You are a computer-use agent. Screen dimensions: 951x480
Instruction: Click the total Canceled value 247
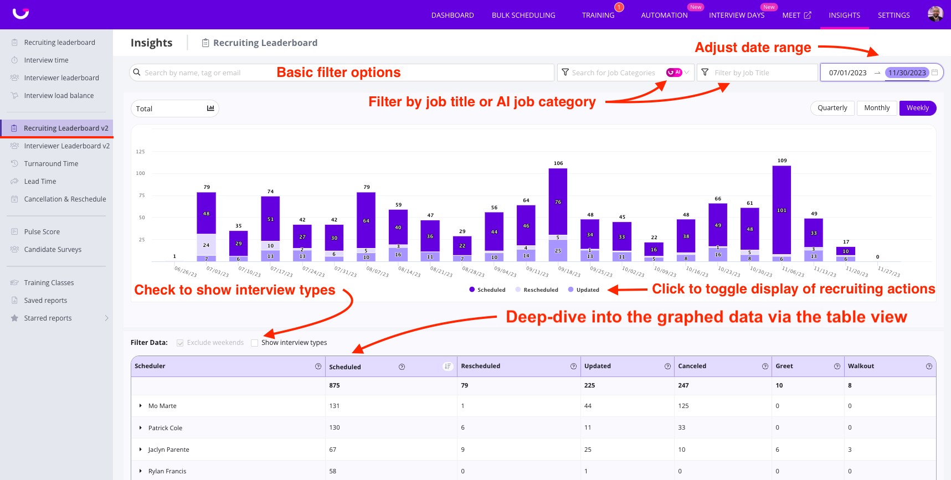(x=683, y=385)
